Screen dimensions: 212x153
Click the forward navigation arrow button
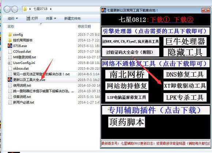15,9
